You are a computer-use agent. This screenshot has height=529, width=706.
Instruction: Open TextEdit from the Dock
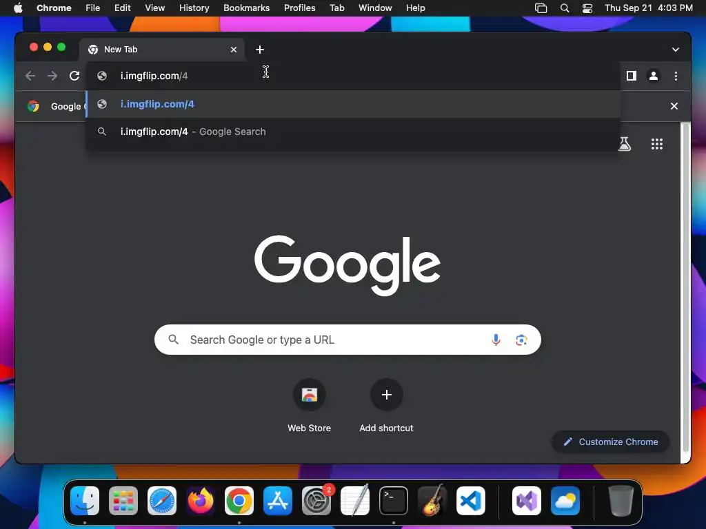(355, 501)
